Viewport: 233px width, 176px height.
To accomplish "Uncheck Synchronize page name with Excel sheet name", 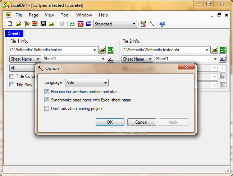I will [x=46, y=100].
